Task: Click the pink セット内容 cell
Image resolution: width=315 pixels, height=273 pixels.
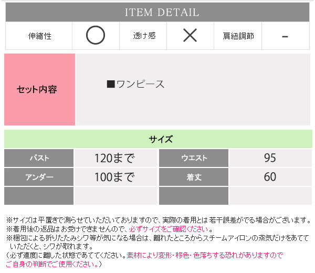Action: (x=39, y=89)
